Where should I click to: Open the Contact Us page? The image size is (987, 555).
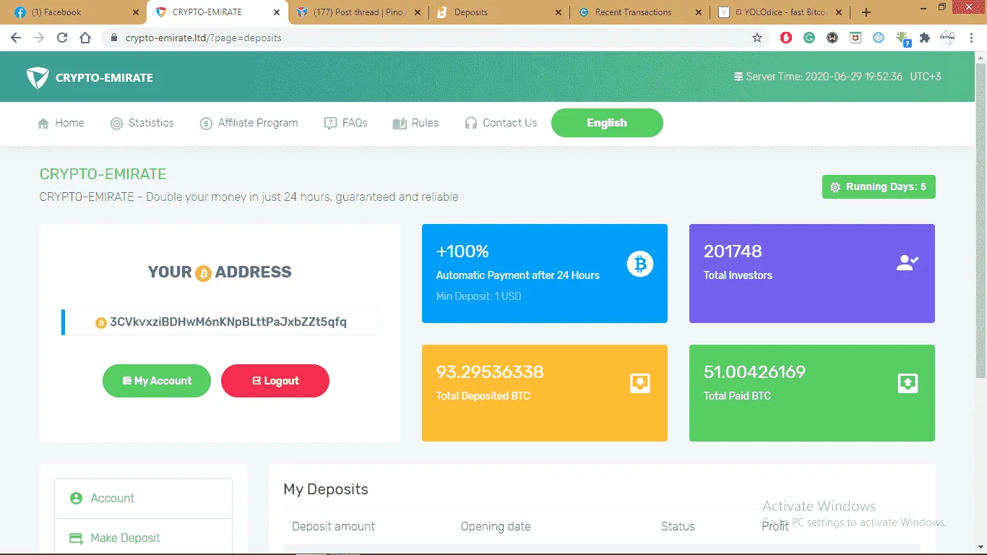[501, 124]
